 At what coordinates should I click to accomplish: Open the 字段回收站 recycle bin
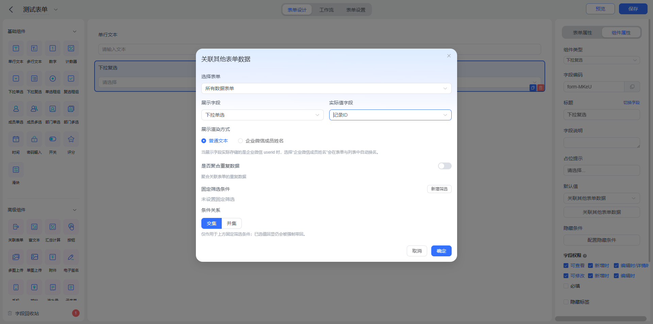coord(27,313)
